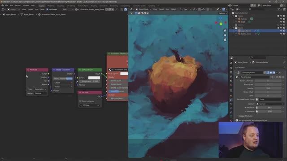Expand the Camera row in outliner
This screenshot has height=161, width=287.
[236, 19]
